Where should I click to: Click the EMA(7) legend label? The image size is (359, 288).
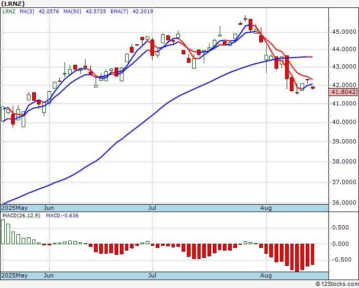(119, 11)
